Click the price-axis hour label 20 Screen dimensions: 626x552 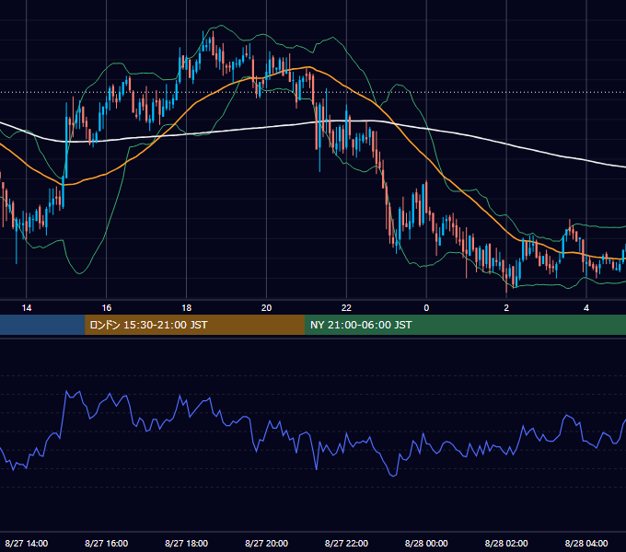(266, 308)
